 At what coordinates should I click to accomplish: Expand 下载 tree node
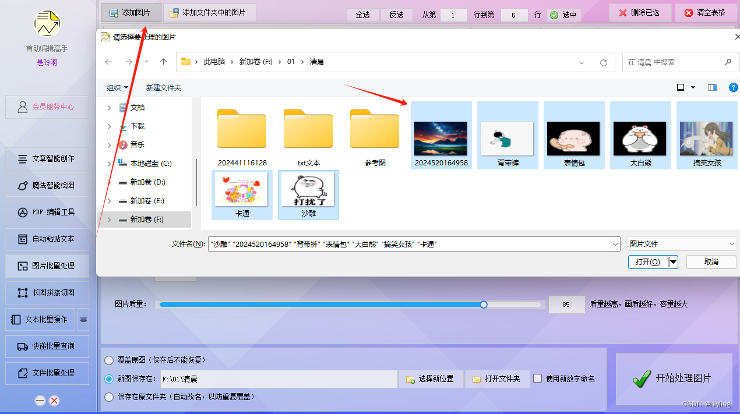click(109, 126)
